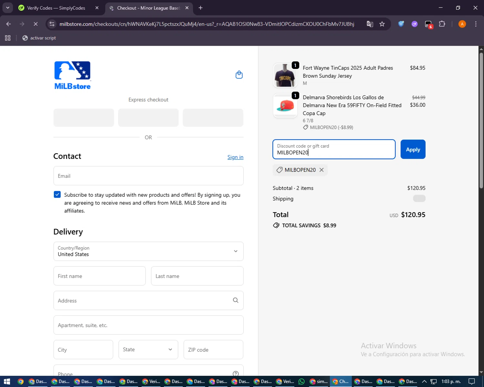484x387 pixels.
Task: Open the Windows Start menu
Action: click(x=7, y=382)
